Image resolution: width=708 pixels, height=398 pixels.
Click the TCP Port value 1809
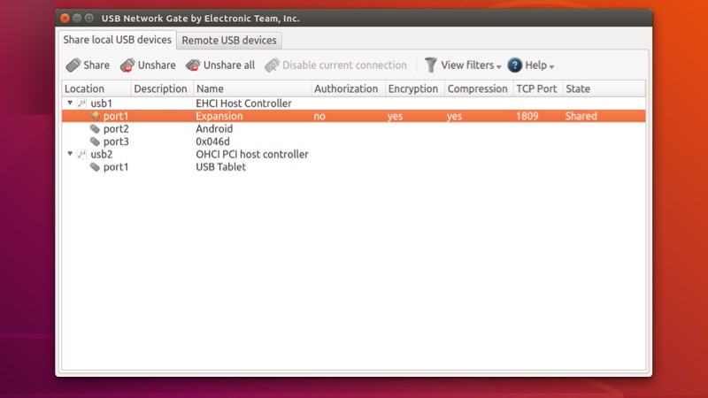tap(527, 117)
